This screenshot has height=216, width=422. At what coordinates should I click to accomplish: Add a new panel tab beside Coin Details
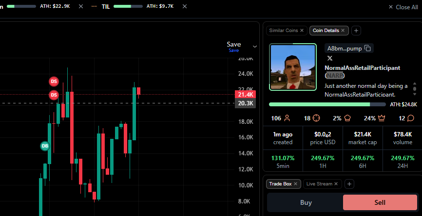356,31
